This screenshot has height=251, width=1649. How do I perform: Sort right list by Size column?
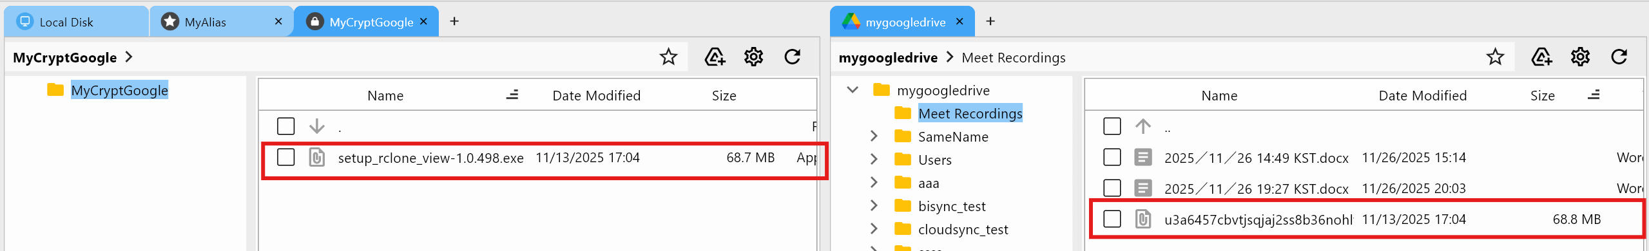[x=1543, y=96]
